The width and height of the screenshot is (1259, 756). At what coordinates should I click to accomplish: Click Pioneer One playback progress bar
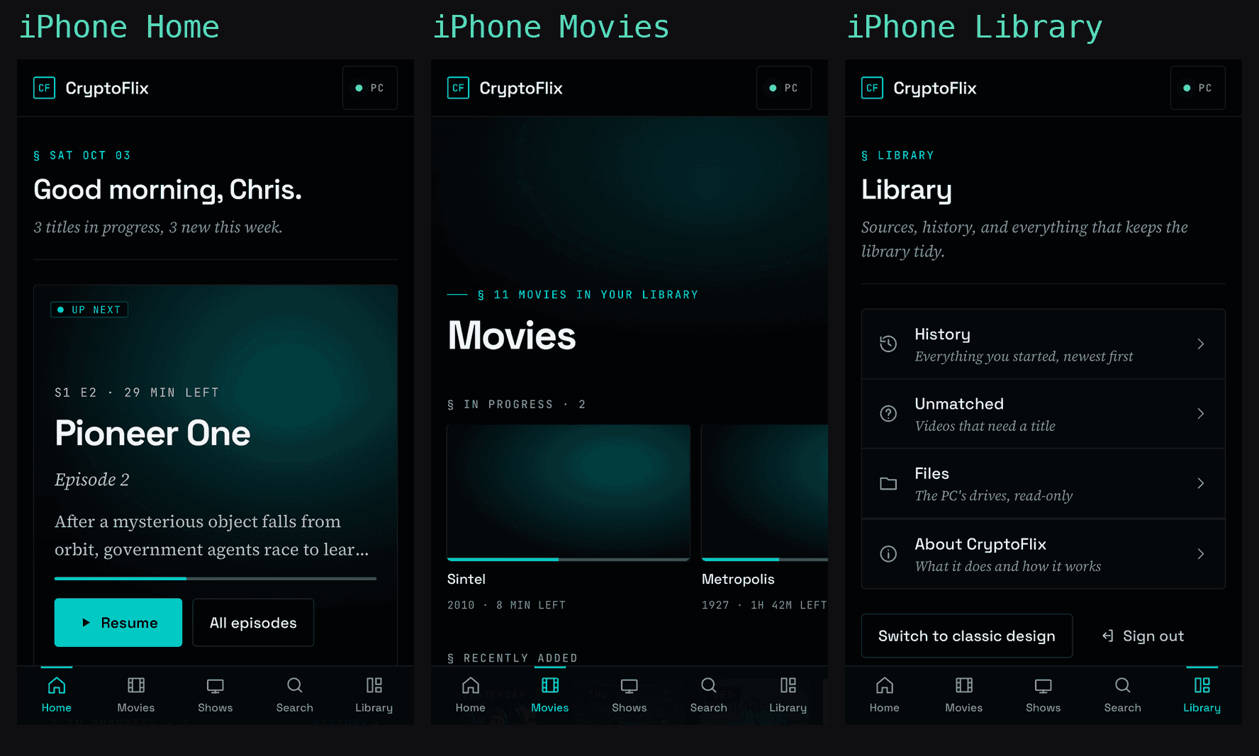[216, 579]
